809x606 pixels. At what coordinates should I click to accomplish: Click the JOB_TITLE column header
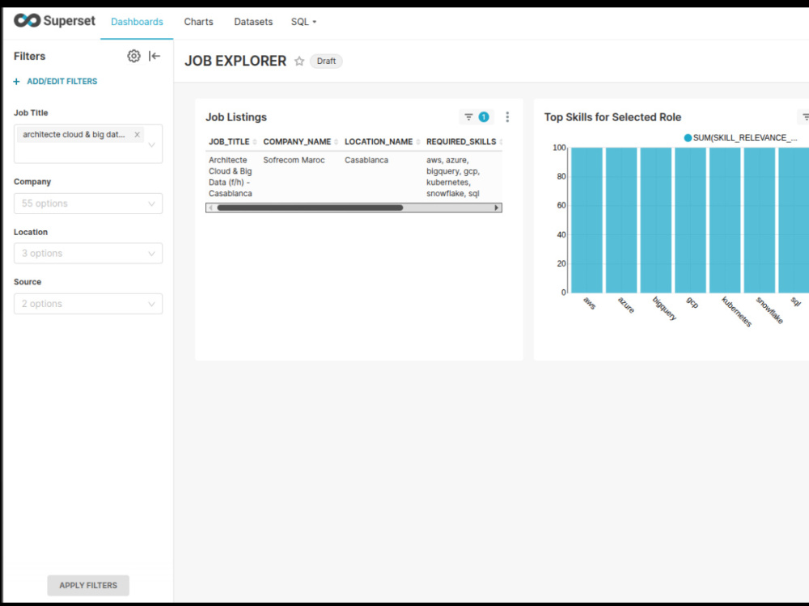[x=229, y=141]
